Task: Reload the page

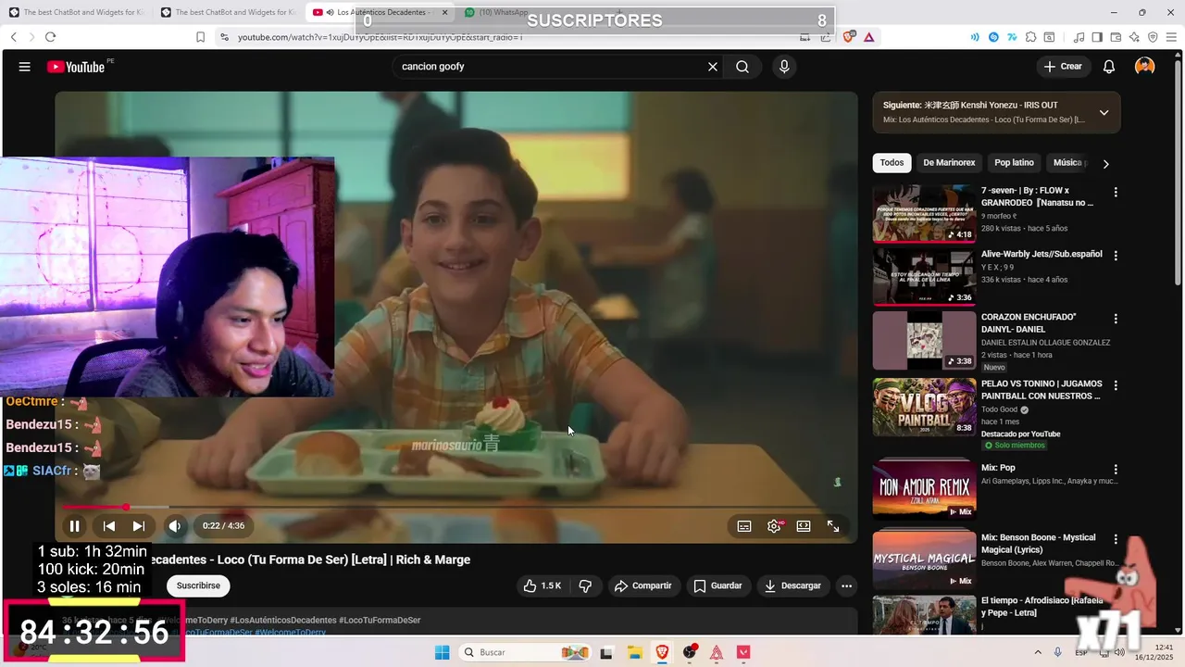Action: [50, 37]
